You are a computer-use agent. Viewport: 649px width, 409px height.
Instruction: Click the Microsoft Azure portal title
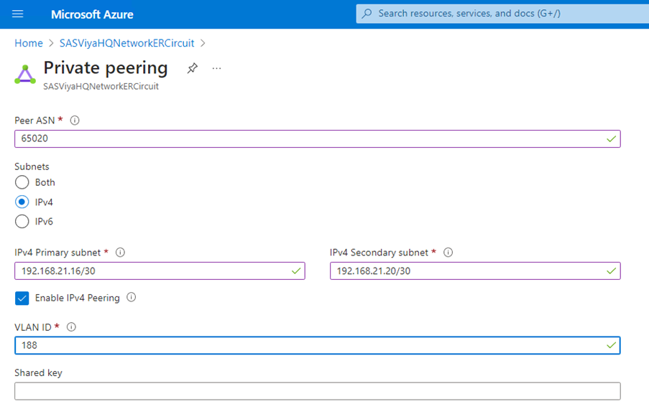coord(92,14)
